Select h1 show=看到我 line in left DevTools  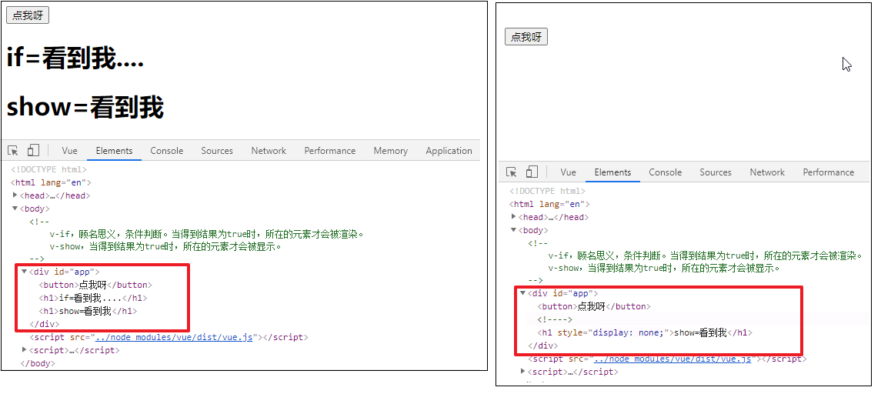point(88,311)
